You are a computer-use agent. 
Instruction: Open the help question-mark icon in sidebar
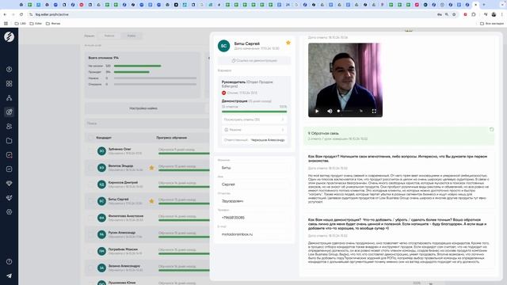pos(9,262)
